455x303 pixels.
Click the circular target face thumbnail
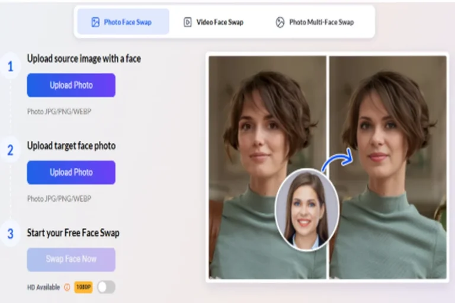306,211
